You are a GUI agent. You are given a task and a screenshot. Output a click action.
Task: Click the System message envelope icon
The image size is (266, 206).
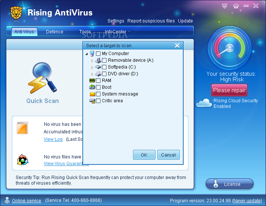pyautogui.click(x=92, y=94)
